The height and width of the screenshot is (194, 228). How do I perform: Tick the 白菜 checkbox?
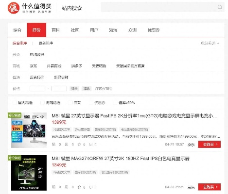(70, 102)
